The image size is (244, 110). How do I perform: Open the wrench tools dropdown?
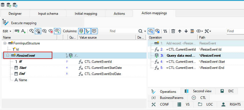click(x=208, y=31)
